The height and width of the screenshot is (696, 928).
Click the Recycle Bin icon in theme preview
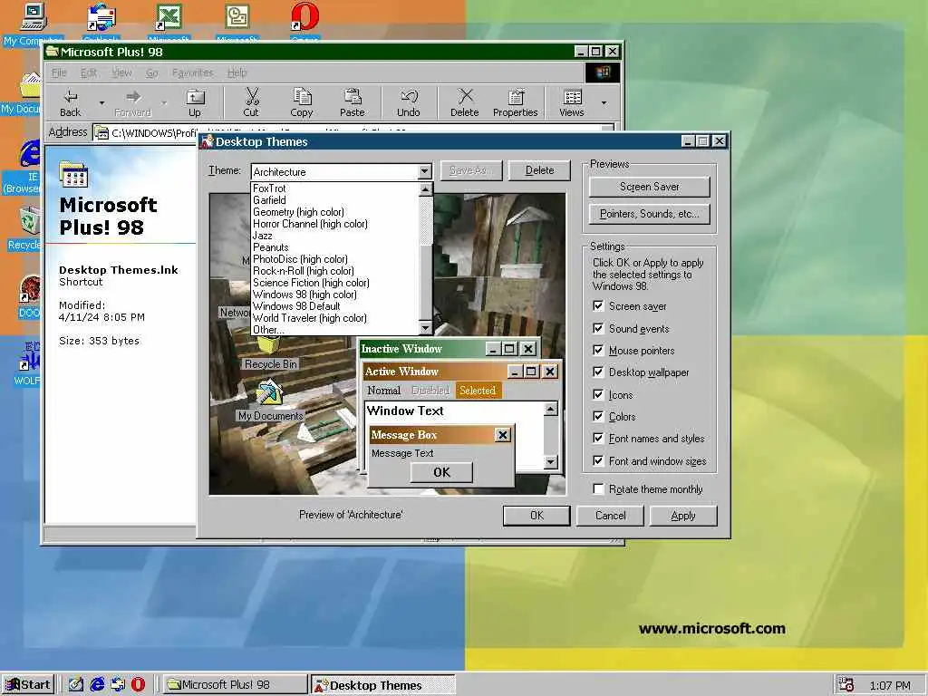point(269,345)
